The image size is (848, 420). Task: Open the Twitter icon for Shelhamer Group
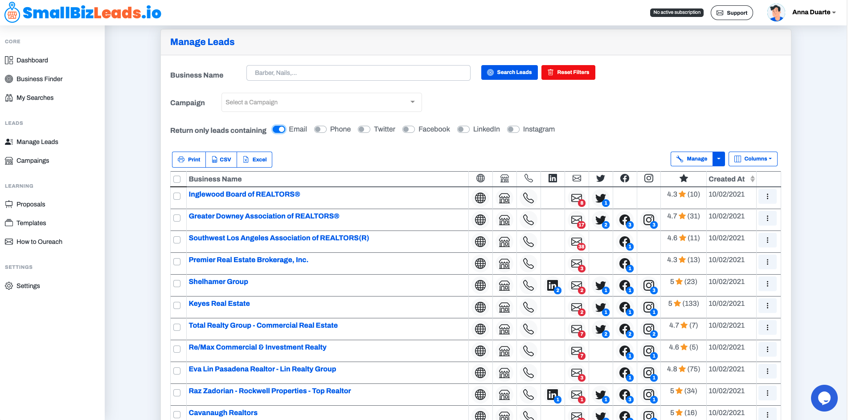point(600,285)
